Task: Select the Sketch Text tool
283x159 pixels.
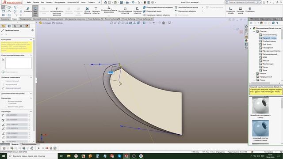Action: click(21, 11)
